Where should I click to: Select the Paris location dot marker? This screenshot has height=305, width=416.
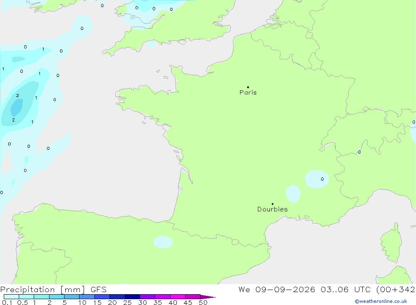click(248, 87)
